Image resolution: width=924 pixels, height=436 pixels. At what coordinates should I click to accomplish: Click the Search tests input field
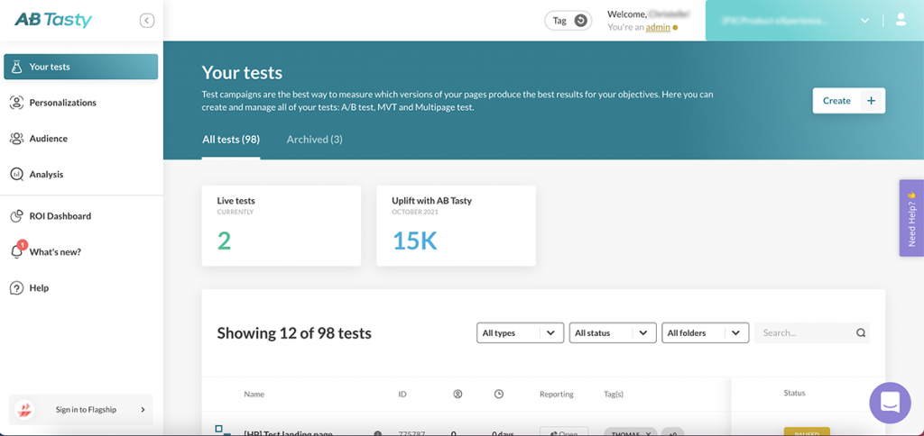point(812,333)
